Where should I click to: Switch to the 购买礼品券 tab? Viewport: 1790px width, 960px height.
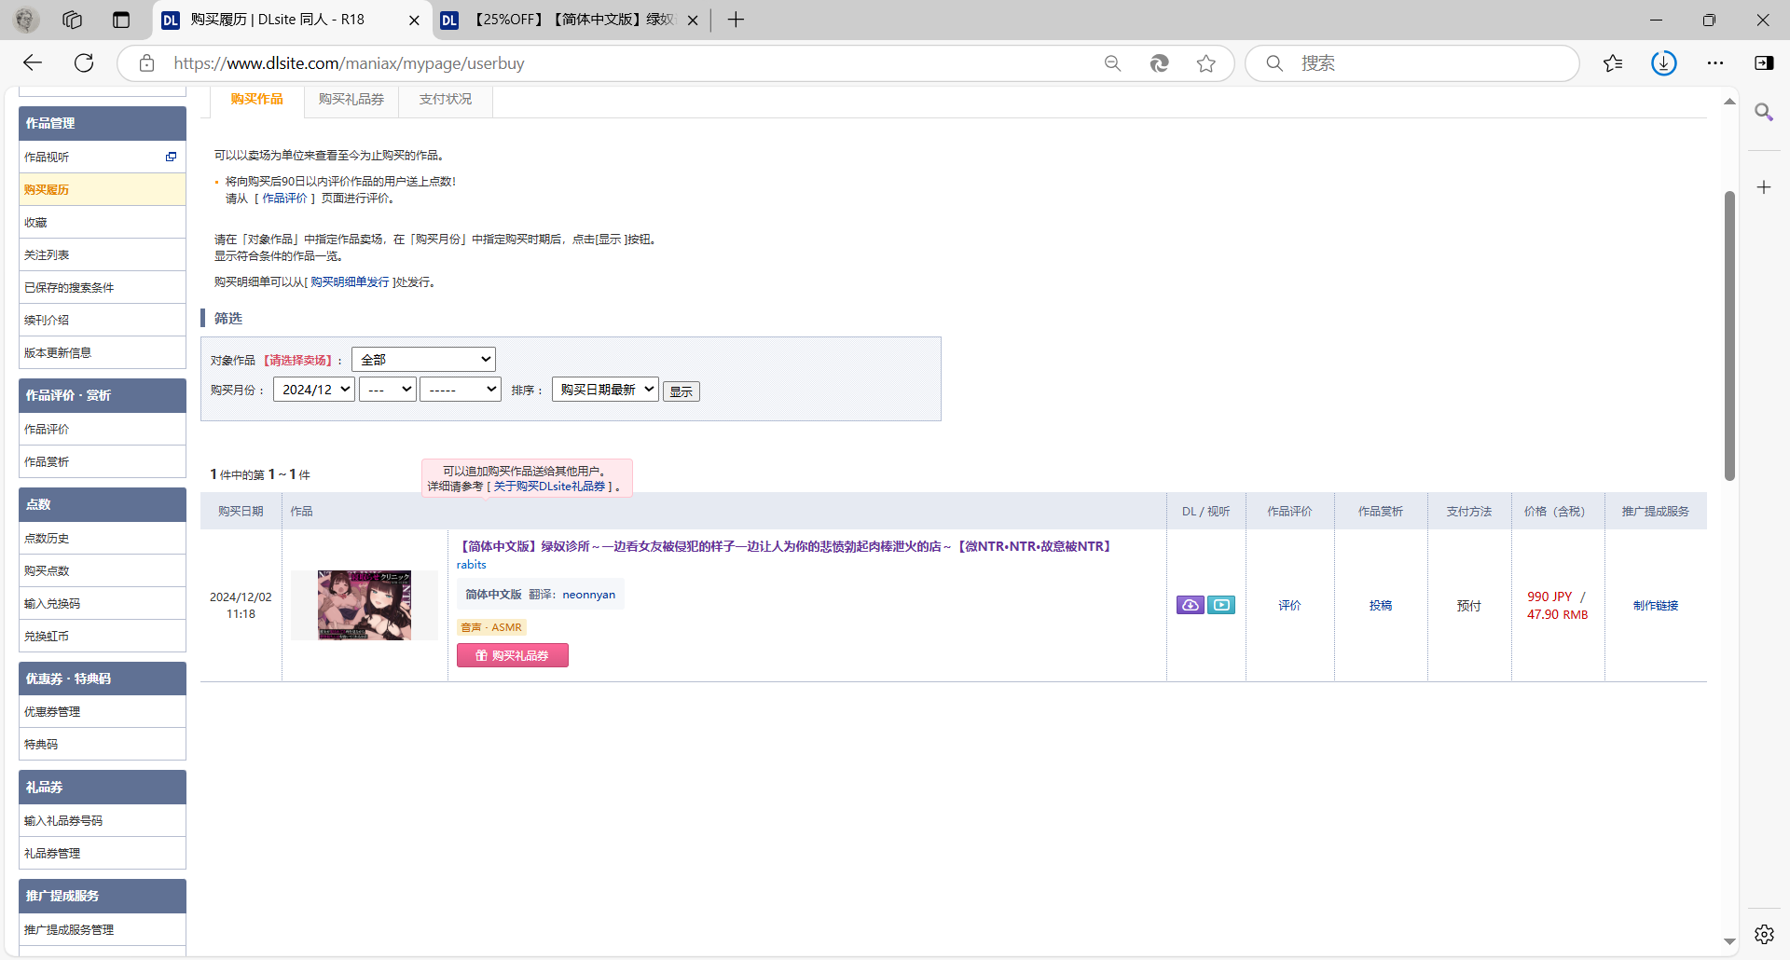tap(351, 99)
